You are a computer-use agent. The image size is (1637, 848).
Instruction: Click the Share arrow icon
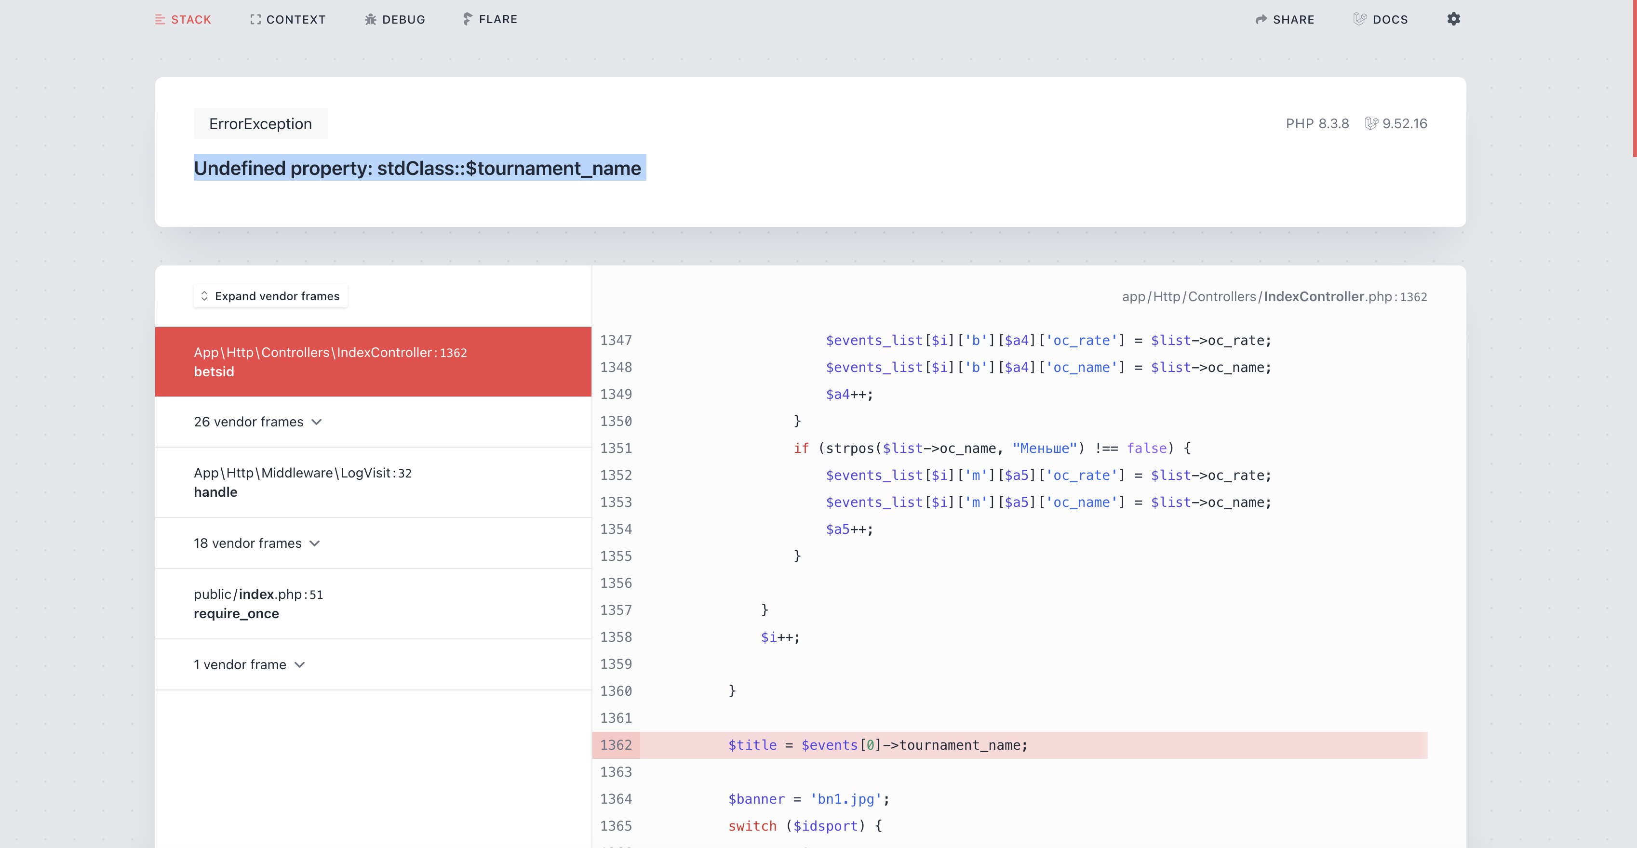tap(1261, 20)
